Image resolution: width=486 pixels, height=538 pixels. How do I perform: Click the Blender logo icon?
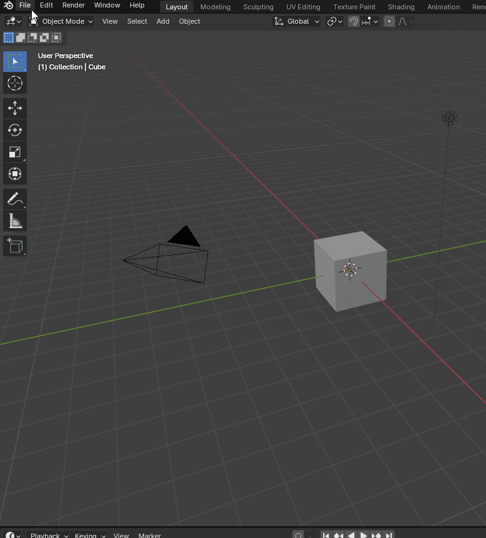click(x=8, y=5)
